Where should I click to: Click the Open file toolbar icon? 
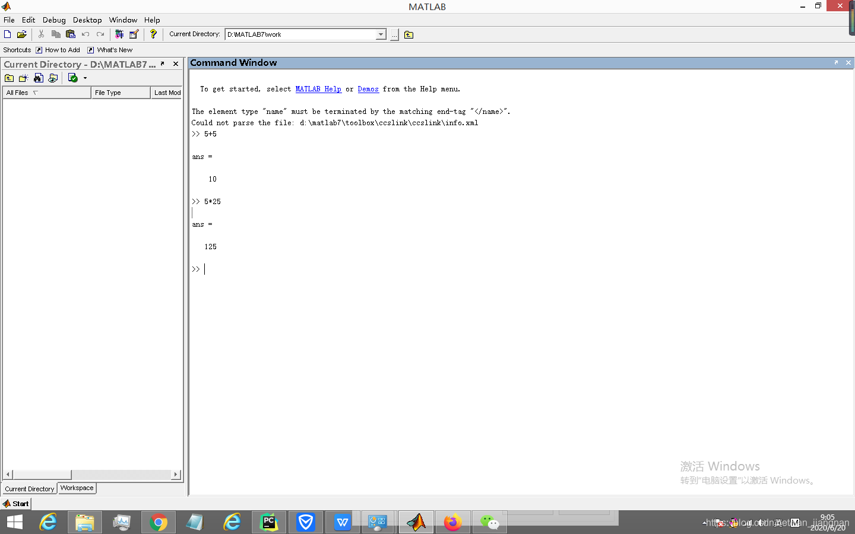tap(22, 34)
